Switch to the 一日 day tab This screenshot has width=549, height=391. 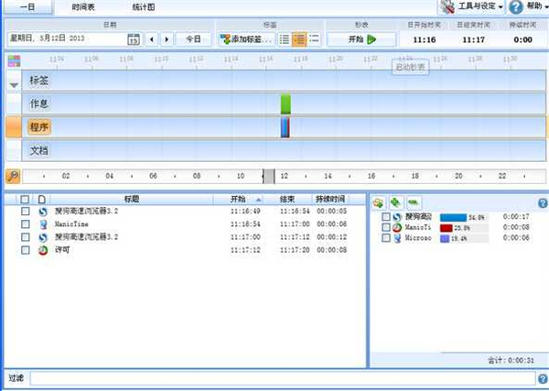(x=27, y=7)
